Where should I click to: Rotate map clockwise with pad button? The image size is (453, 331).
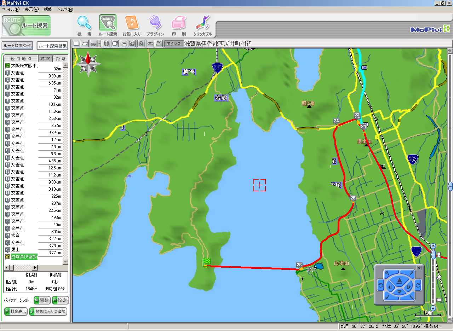pos(418,285)
